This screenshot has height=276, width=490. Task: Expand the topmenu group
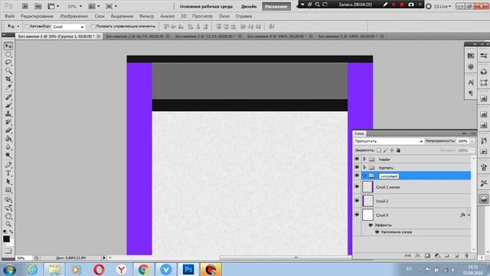click(x=364, y=167)
